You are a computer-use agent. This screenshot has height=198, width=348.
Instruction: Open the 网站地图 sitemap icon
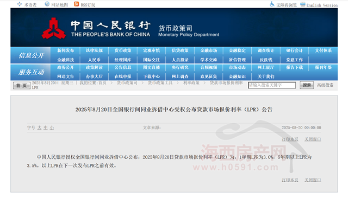coord(47,4)
